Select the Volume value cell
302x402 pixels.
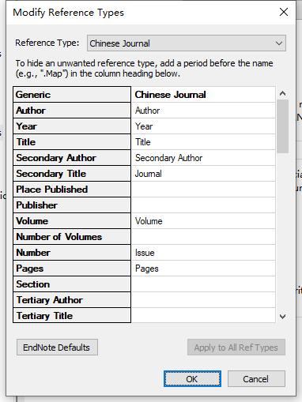[x=203, y=221]
